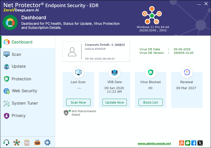Click the Last Scan magnifier icon
This screenshot has height=148, width=211.
click(78, 72)
